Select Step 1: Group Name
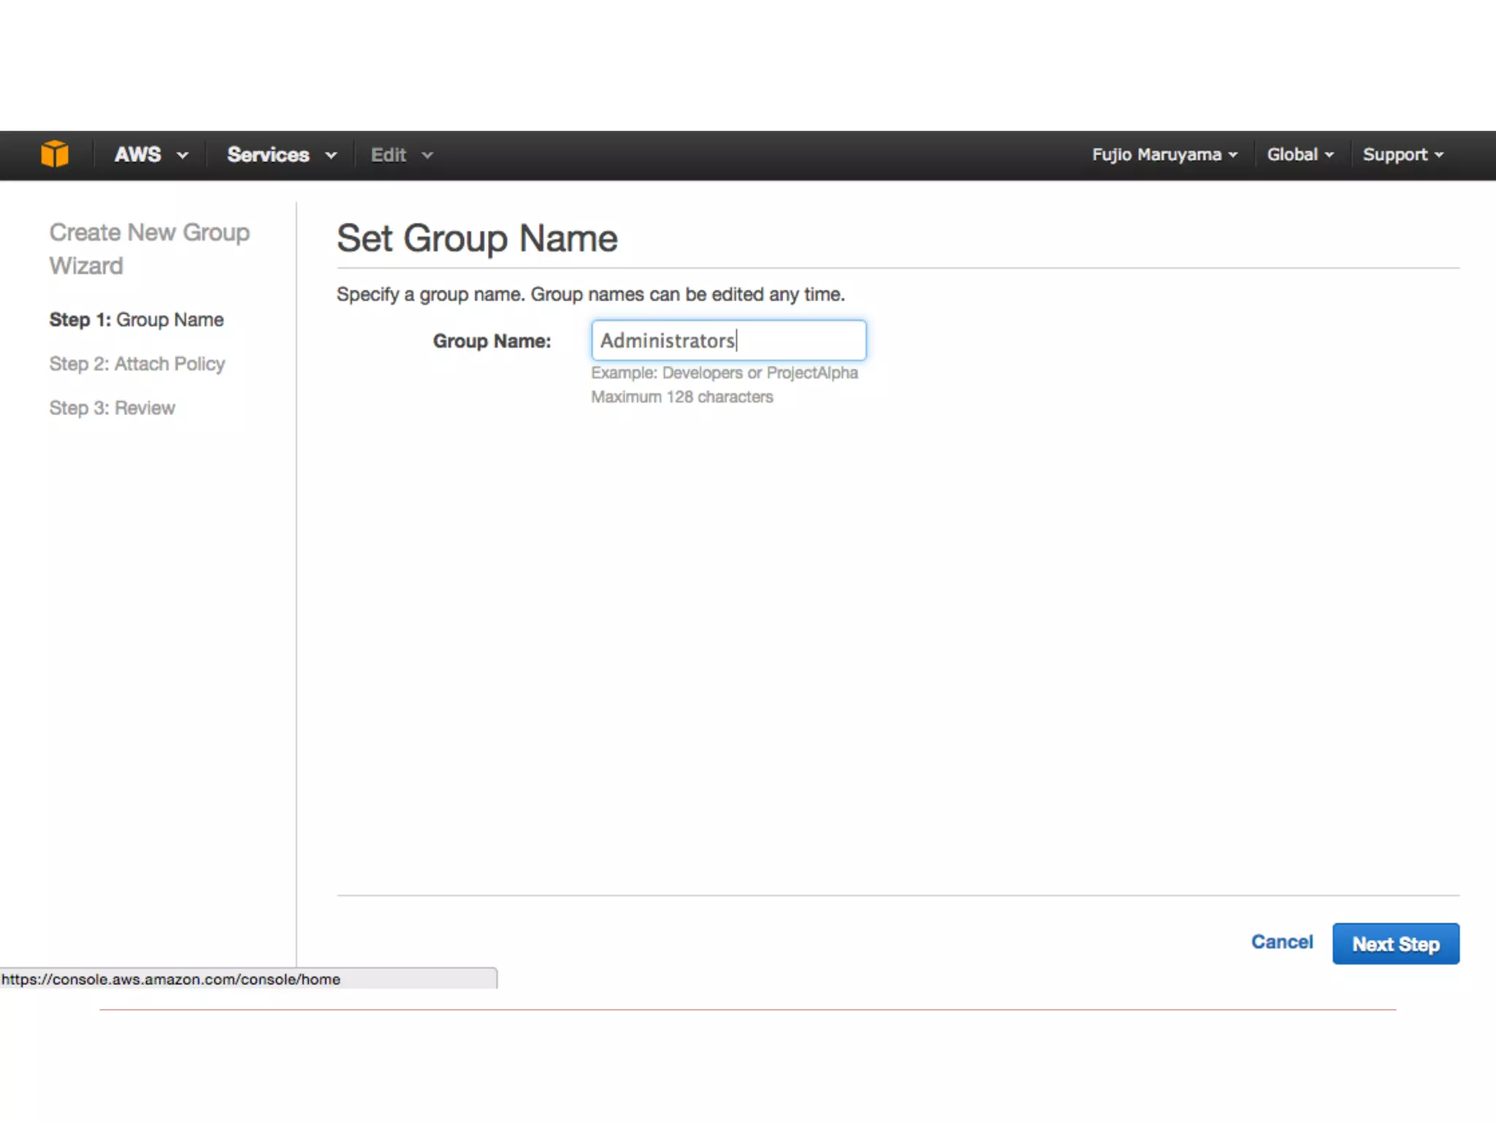Viewport: 1496px width, 1122px height. [x=137, y=320]
